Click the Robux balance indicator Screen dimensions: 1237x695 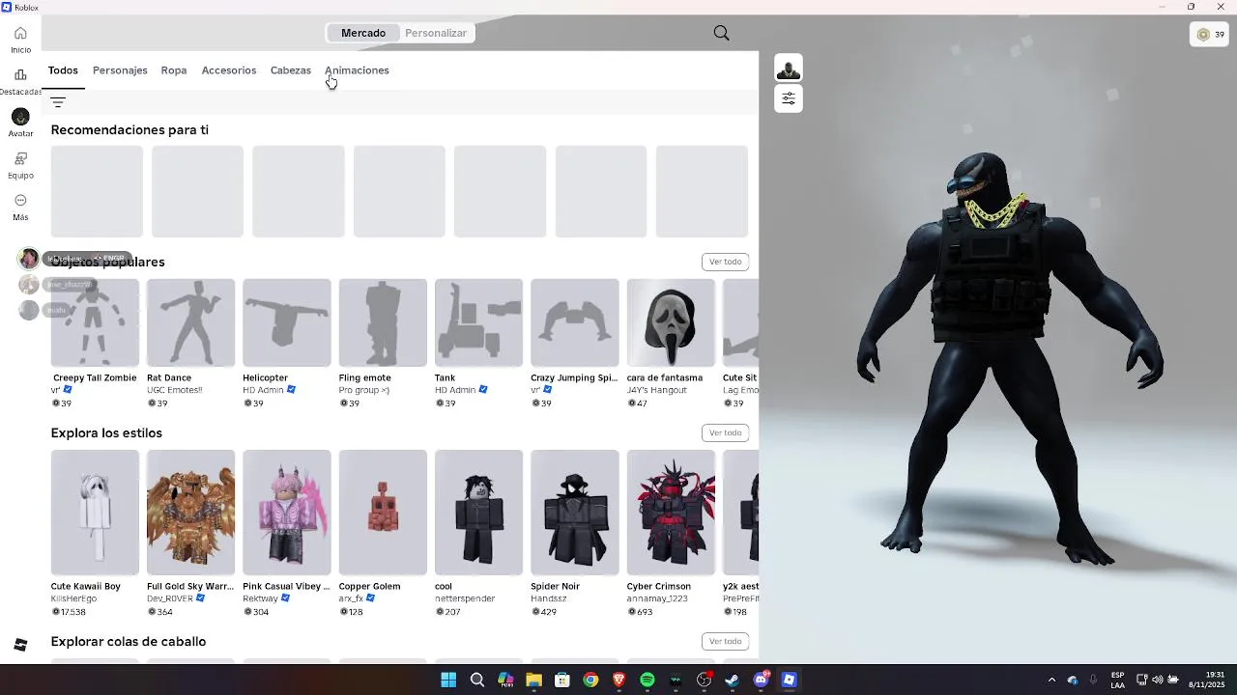click(x=1210, y=35)
